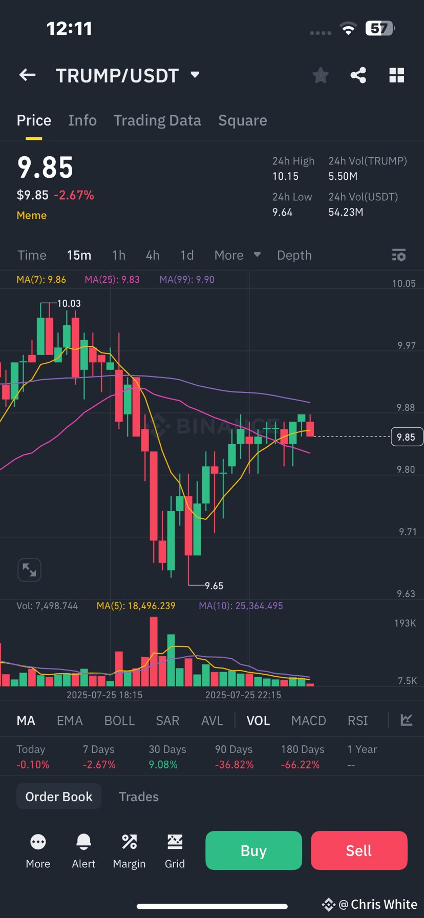424x918 pixels.
Task: Toggle the MACD sub-indicator
Action: point(309,721)
